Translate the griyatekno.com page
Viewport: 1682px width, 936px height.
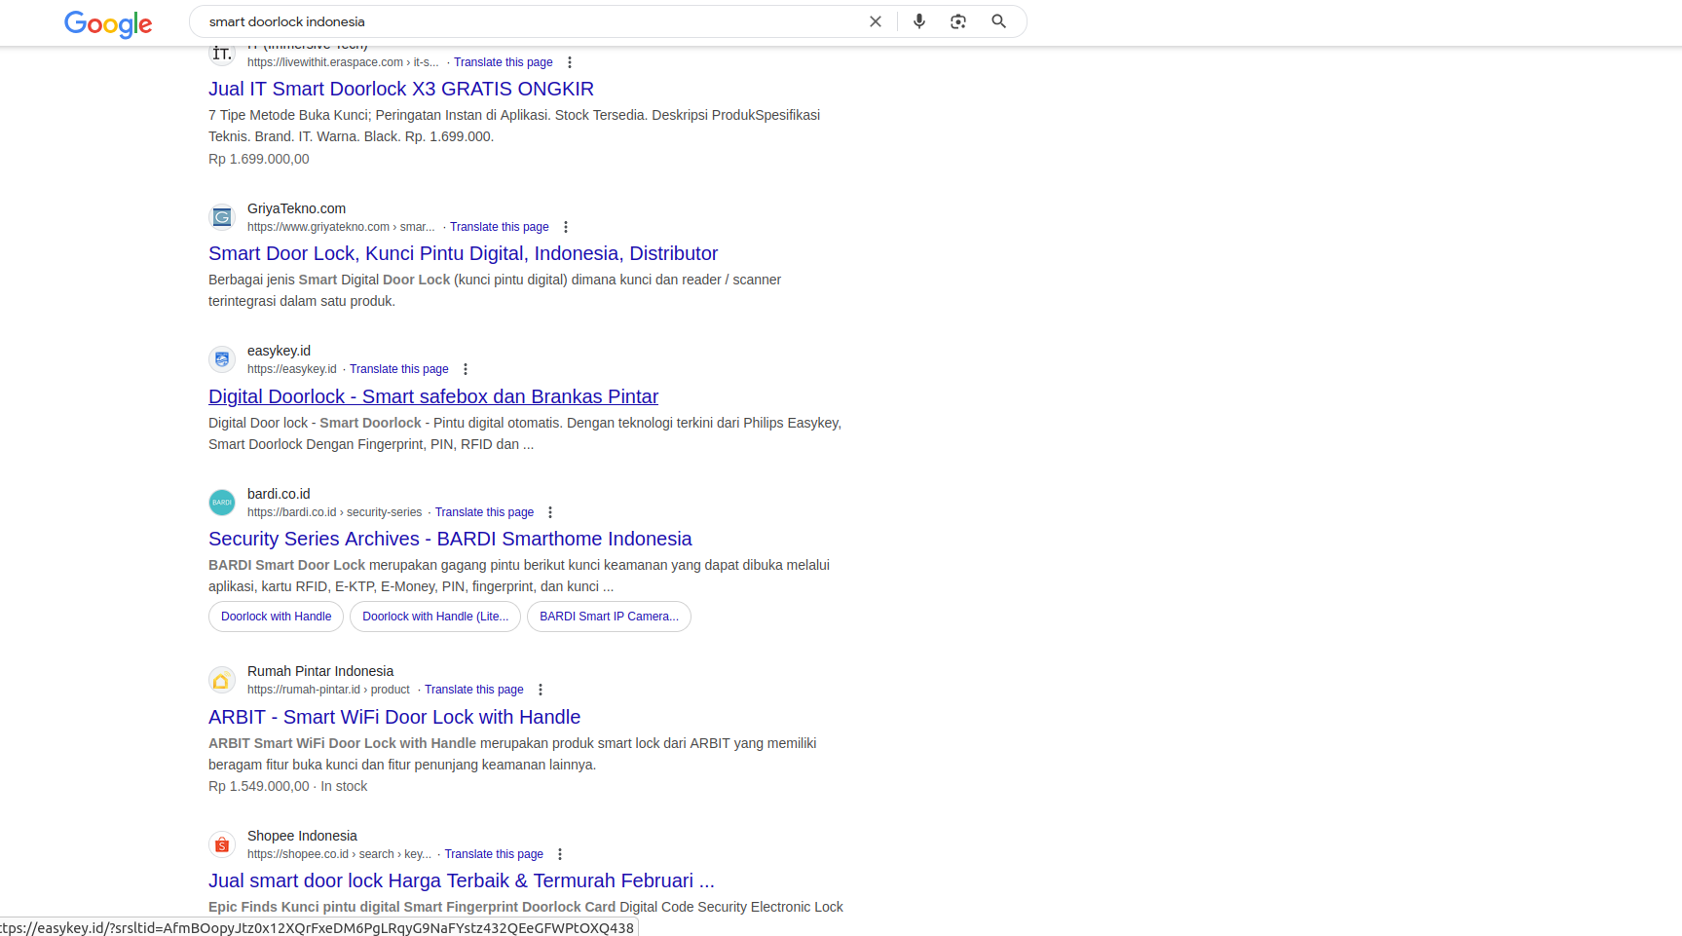500,227
